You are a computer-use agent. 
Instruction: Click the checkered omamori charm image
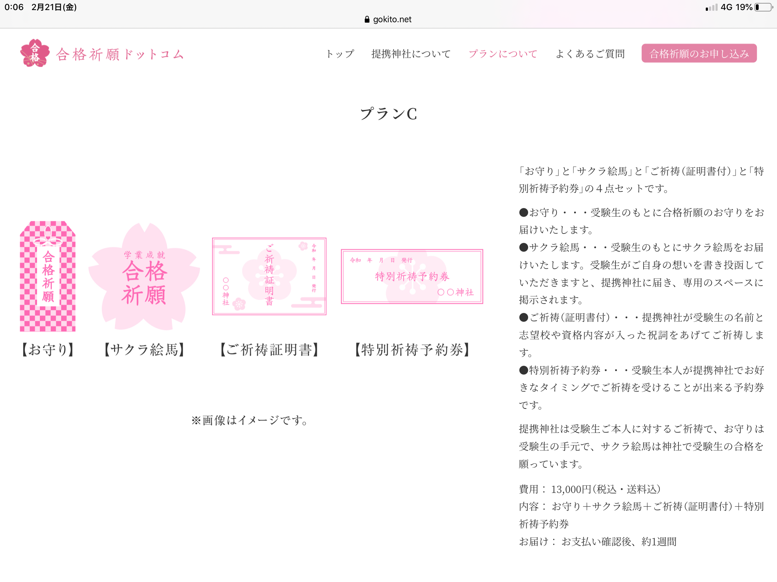[x=48, y=276]
